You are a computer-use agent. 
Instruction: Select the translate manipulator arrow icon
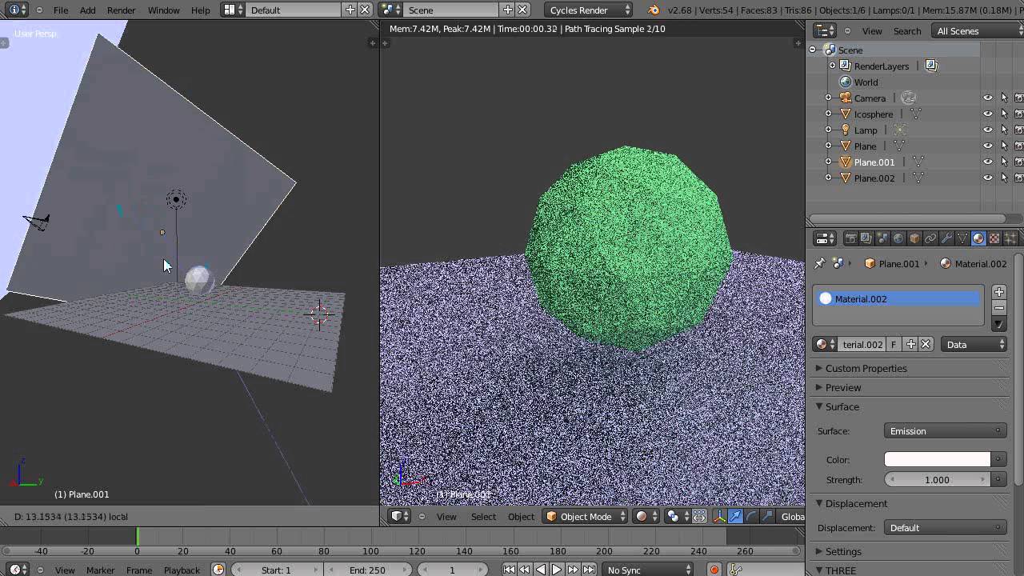pos(735,517)
